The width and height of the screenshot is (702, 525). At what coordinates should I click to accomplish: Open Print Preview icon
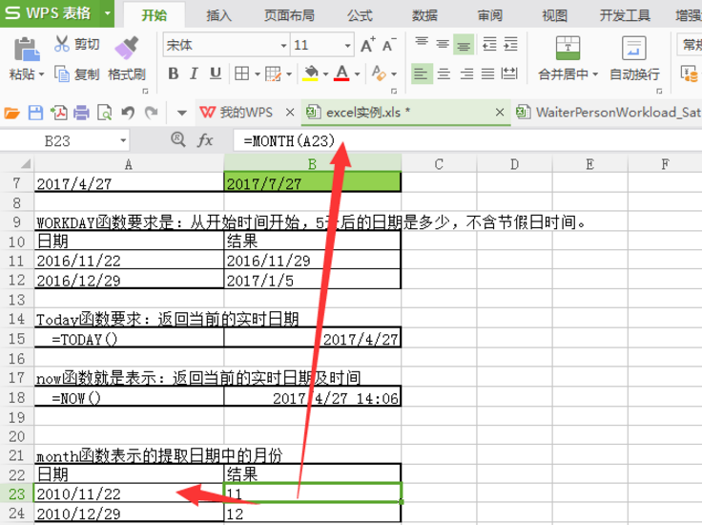pyautogui.click(x=105, y=113)
